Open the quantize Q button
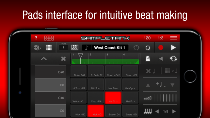Viewport: 210px width, 118px height. click(148, 48)
